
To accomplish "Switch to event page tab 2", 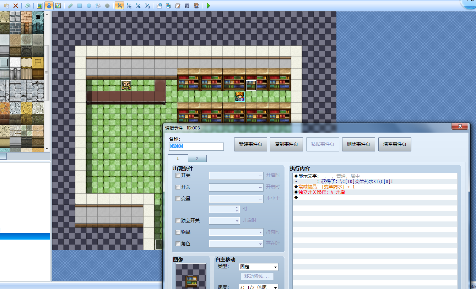I will pos(197,159).
